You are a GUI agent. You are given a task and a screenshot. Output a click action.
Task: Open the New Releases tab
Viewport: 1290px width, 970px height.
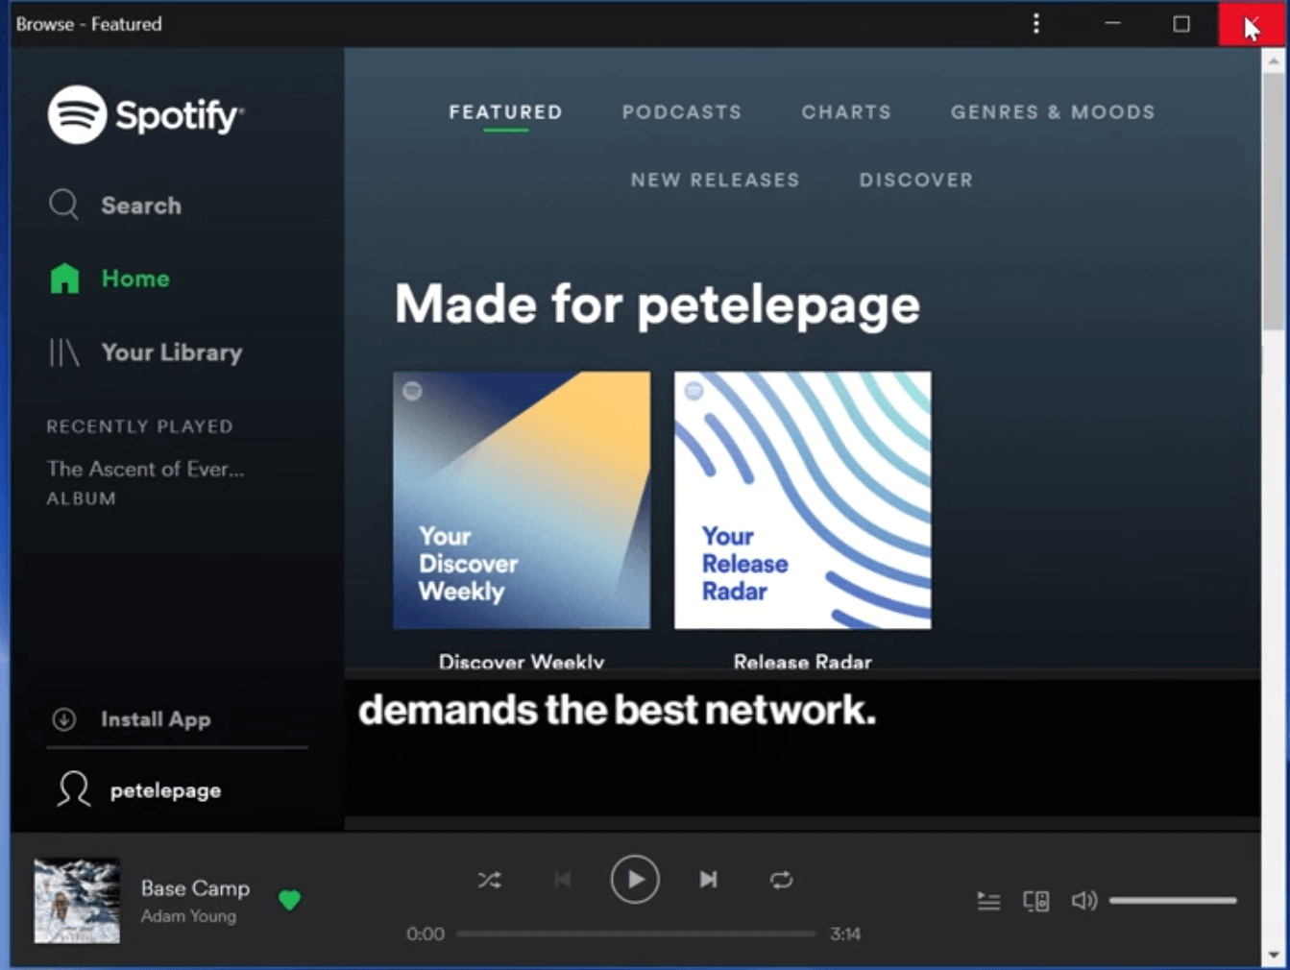(x=715, y=181)
